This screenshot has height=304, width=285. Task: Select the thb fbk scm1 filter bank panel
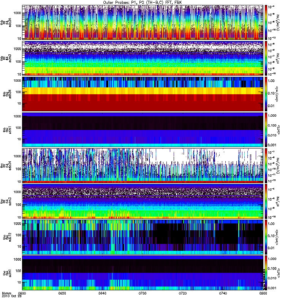tap(143, 130)
